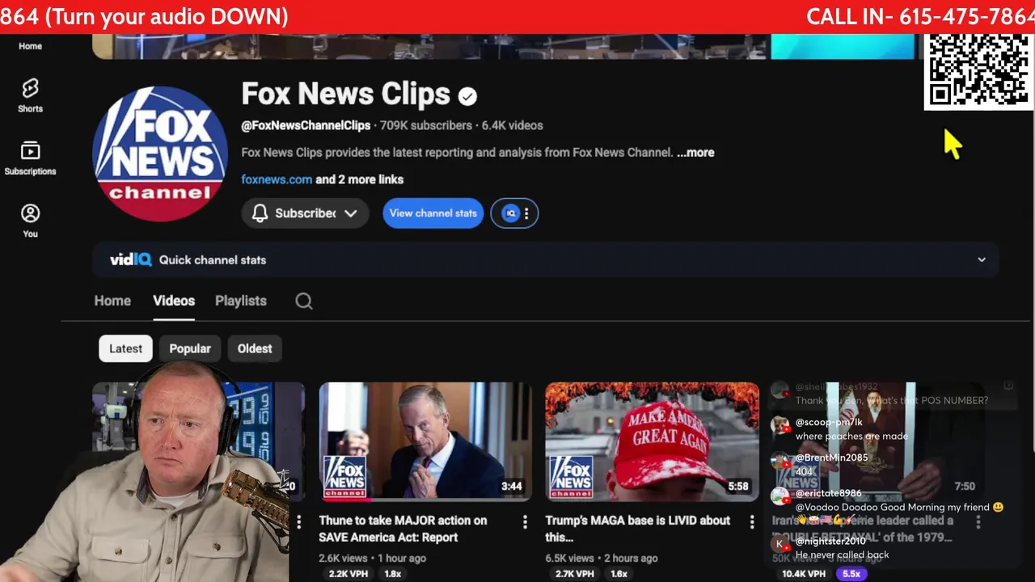The image size is (1035, 582).
Task: Expand the vidIQ Quick channel stats panel
Action: (982, 260)
